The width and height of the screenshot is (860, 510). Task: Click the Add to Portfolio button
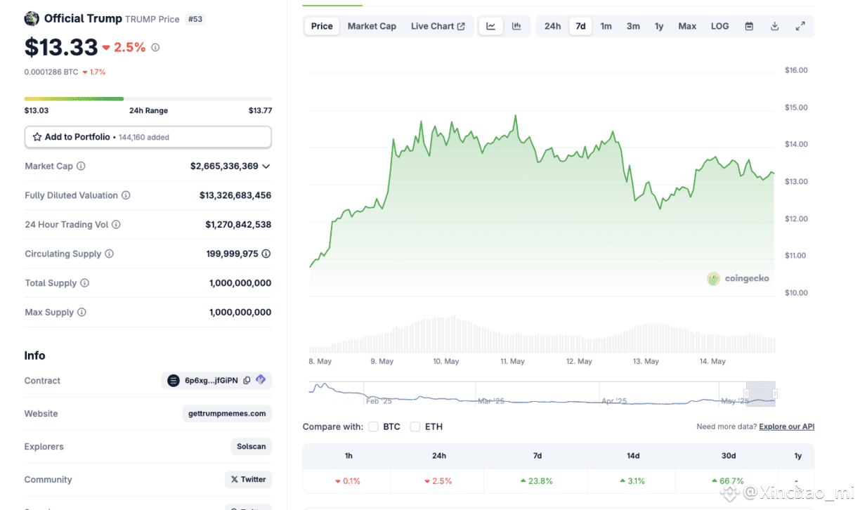point(148,137)
